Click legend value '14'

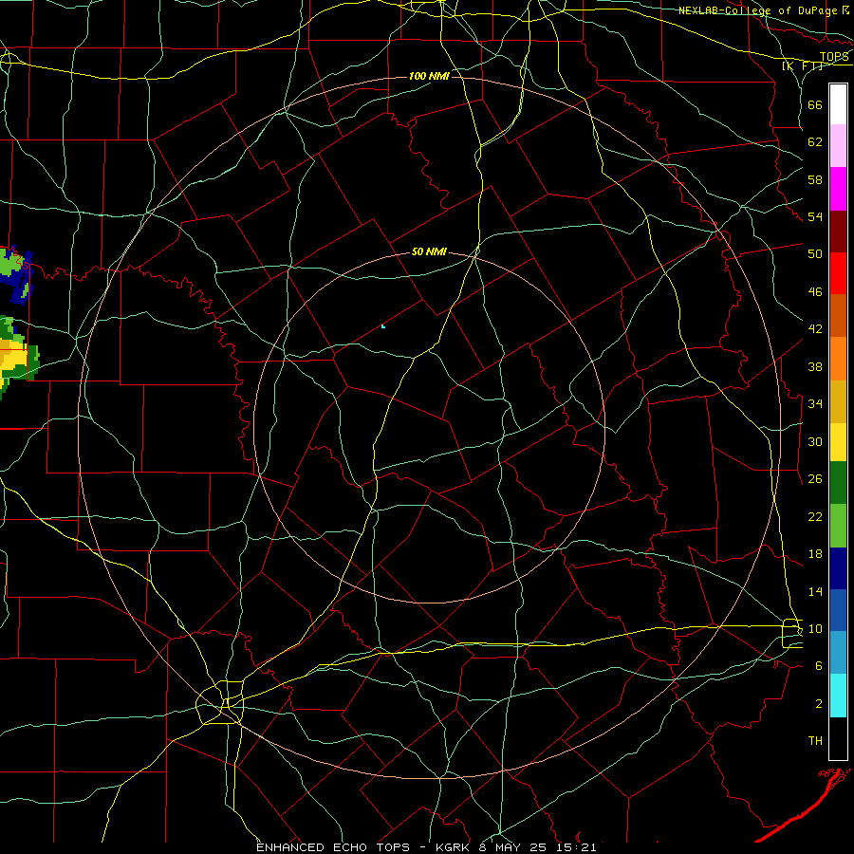click(x=815, y=591)
